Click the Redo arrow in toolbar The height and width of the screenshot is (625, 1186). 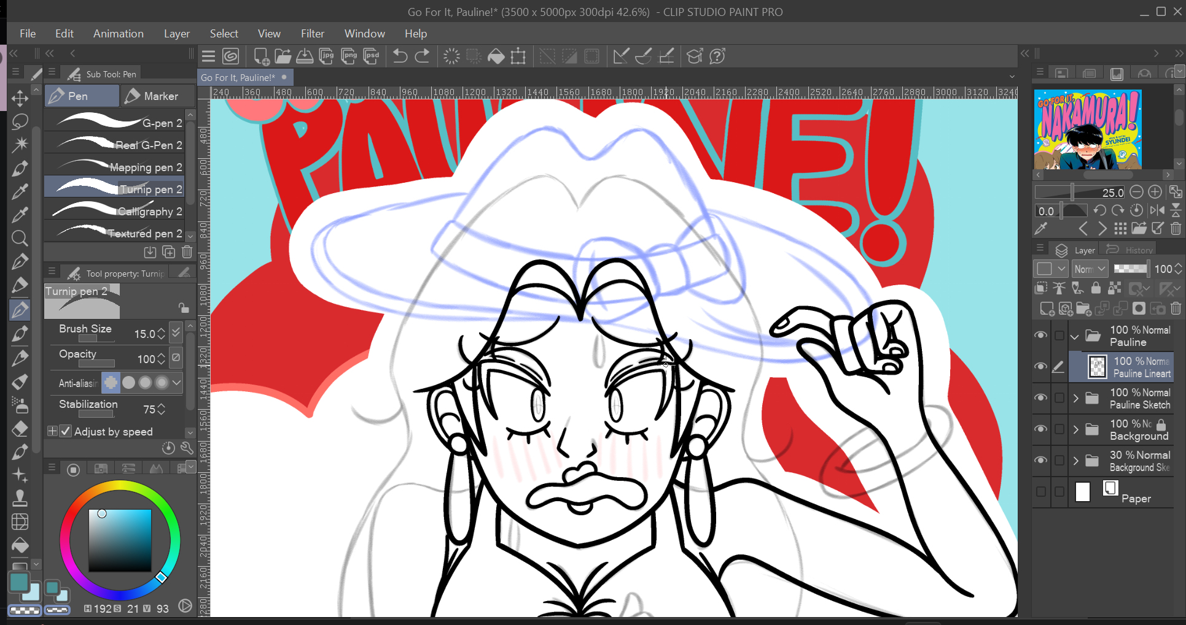click(x=423, y=56)
